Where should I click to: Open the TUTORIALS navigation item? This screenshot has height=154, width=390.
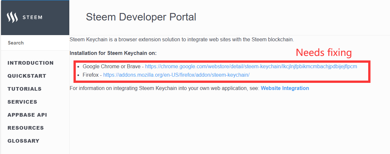pyautogui.click(x=24, y=89)
